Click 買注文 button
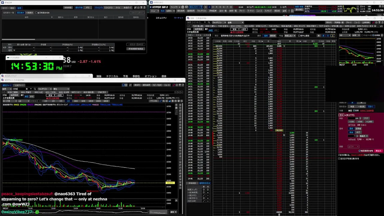Image resolution: width=384 pixels, height=216 pixels. pos(379,151)
